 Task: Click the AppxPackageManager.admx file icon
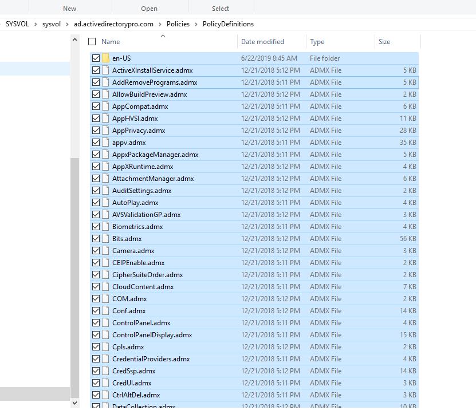pyautogui.click(x=105, y=155)
